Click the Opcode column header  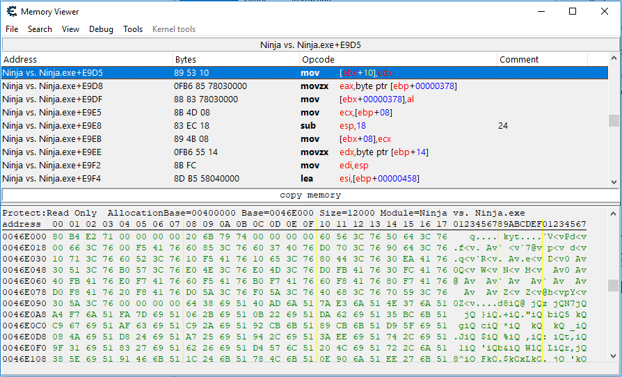point(398,59)
